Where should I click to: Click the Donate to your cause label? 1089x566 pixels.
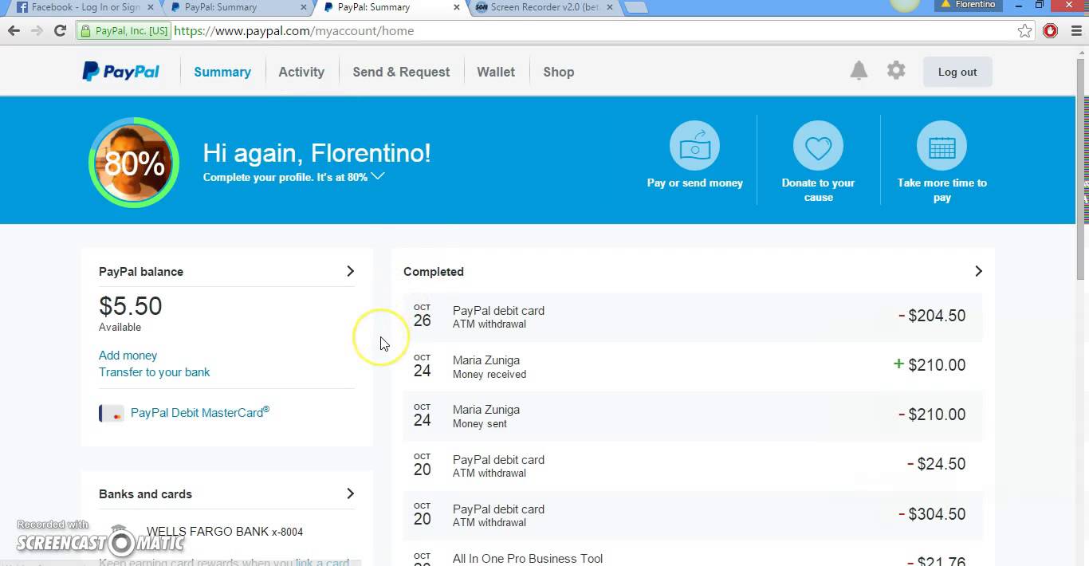pyautogui.click(x=818, y=190)
